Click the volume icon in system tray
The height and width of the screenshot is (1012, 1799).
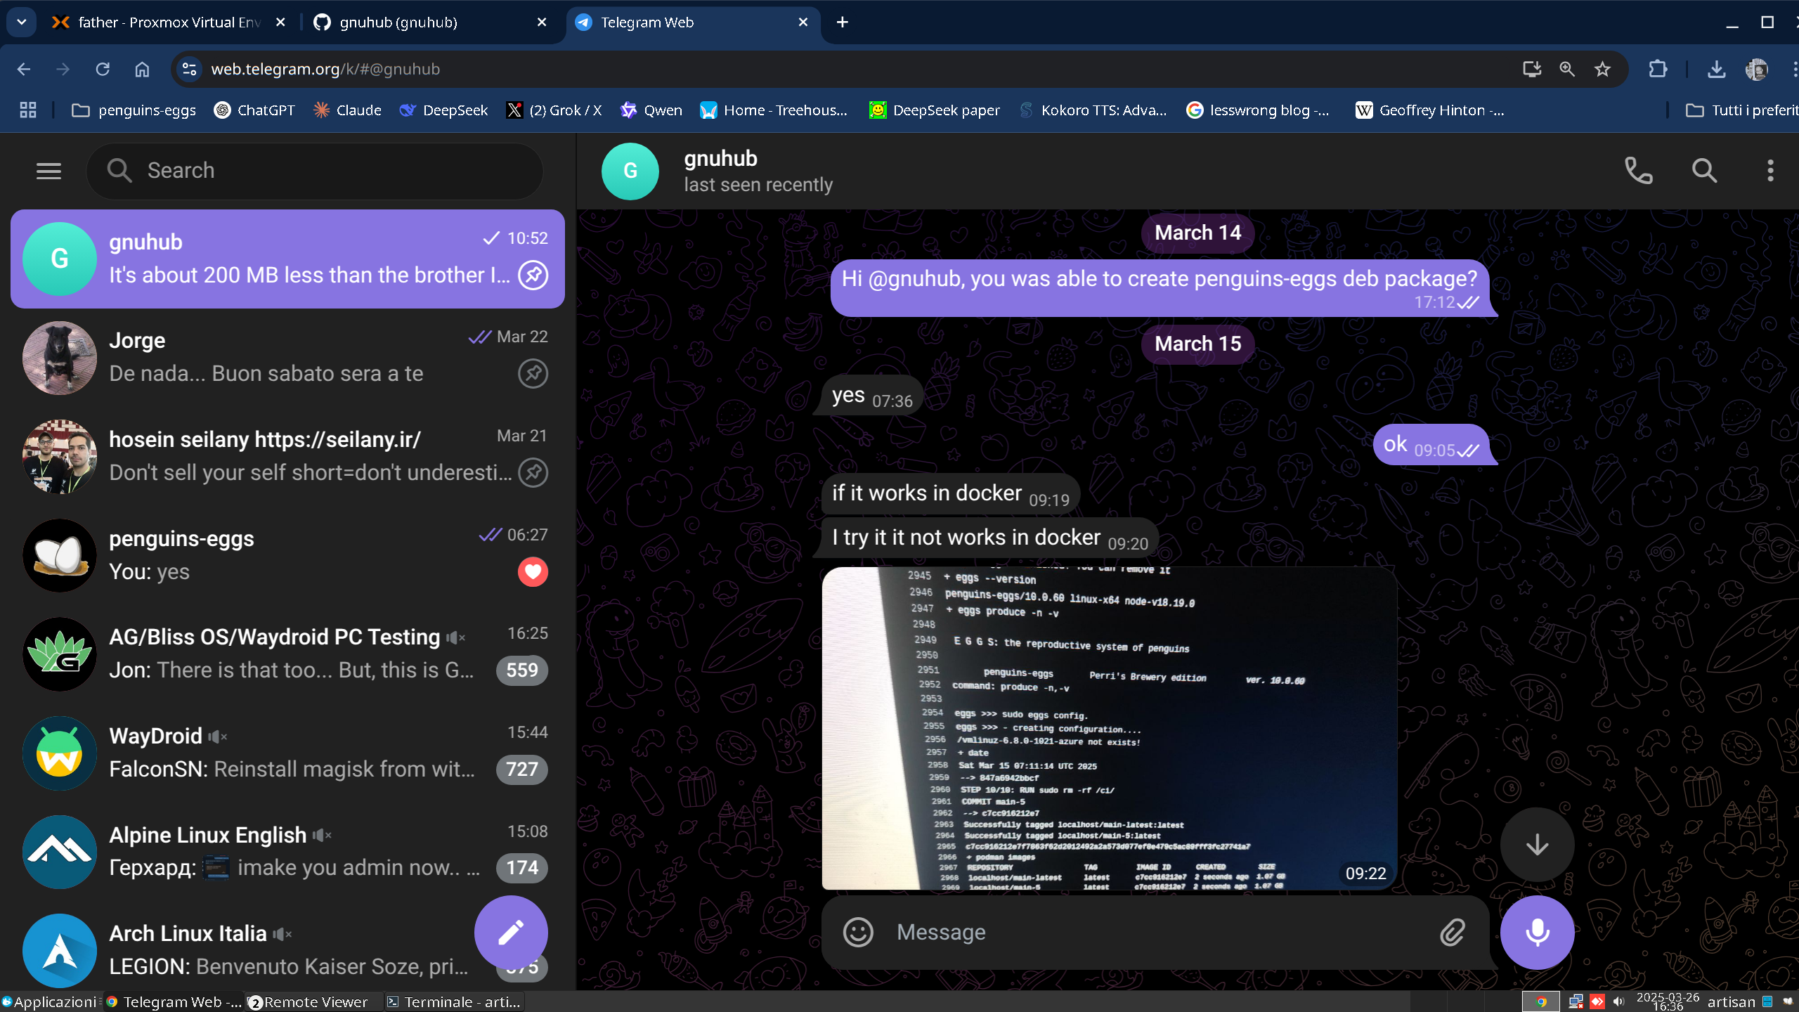click(1619, 1002)
